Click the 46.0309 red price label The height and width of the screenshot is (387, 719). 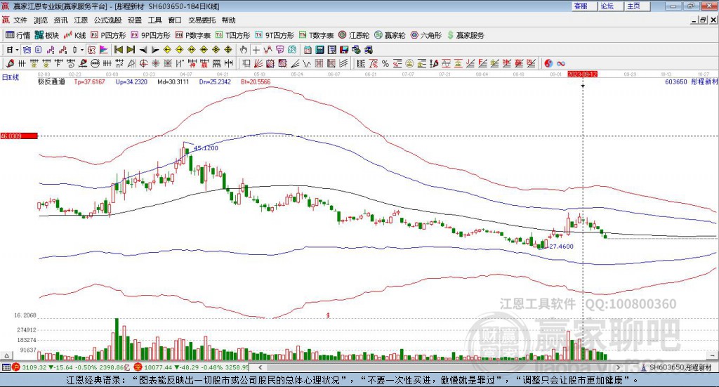click(19, 136)
